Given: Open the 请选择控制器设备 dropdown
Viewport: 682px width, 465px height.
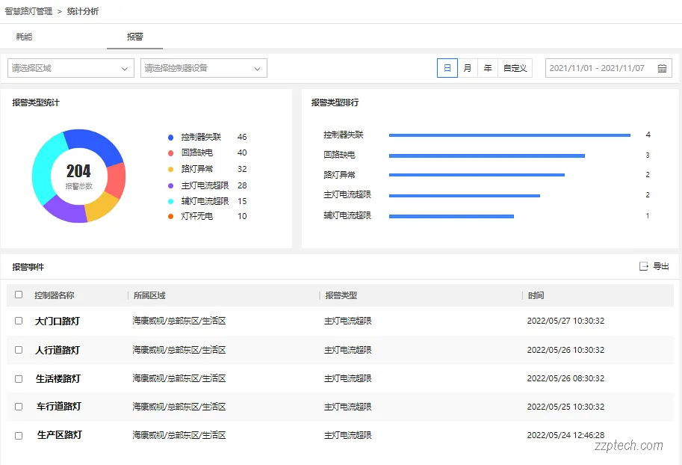Looking at the screenshot, I should (x=202, y=67).
